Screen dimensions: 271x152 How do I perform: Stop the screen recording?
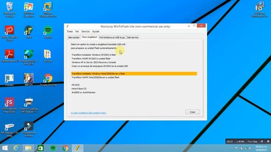pyautogui.click(x=268, y=141)
